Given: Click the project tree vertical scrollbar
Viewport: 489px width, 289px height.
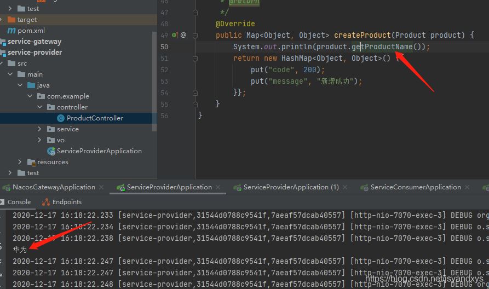Looking at the screenshot, I should point(154,81).
